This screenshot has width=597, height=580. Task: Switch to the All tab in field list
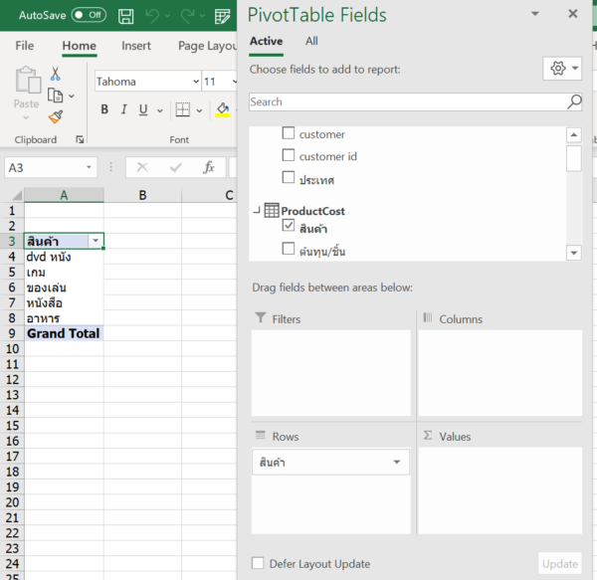(x=311, y=41)
